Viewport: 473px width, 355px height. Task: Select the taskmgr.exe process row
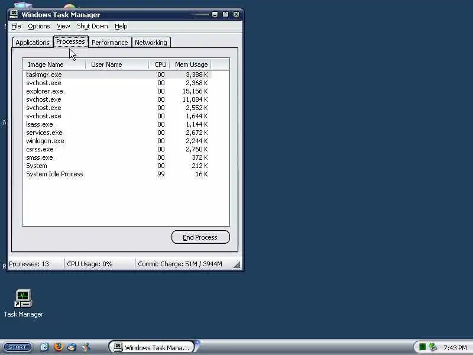(x=117, y=75)
